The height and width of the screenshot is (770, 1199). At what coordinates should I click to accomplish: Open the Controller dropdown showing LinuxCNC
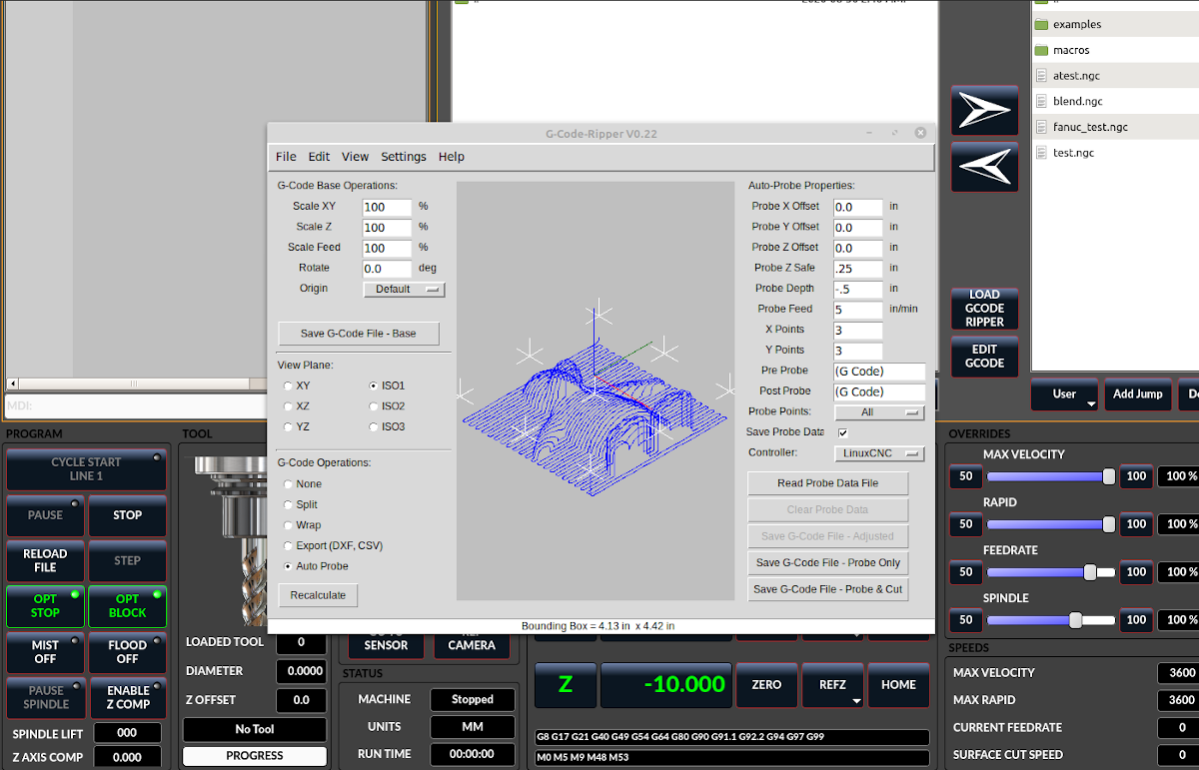[878, 452]
